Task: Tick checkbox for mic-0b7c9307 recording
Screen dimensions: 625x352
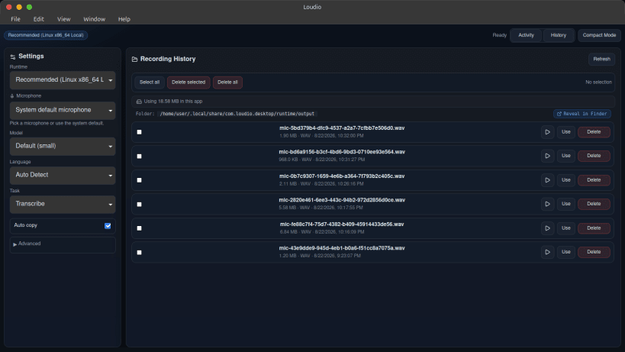Action: tap(139, 180)
